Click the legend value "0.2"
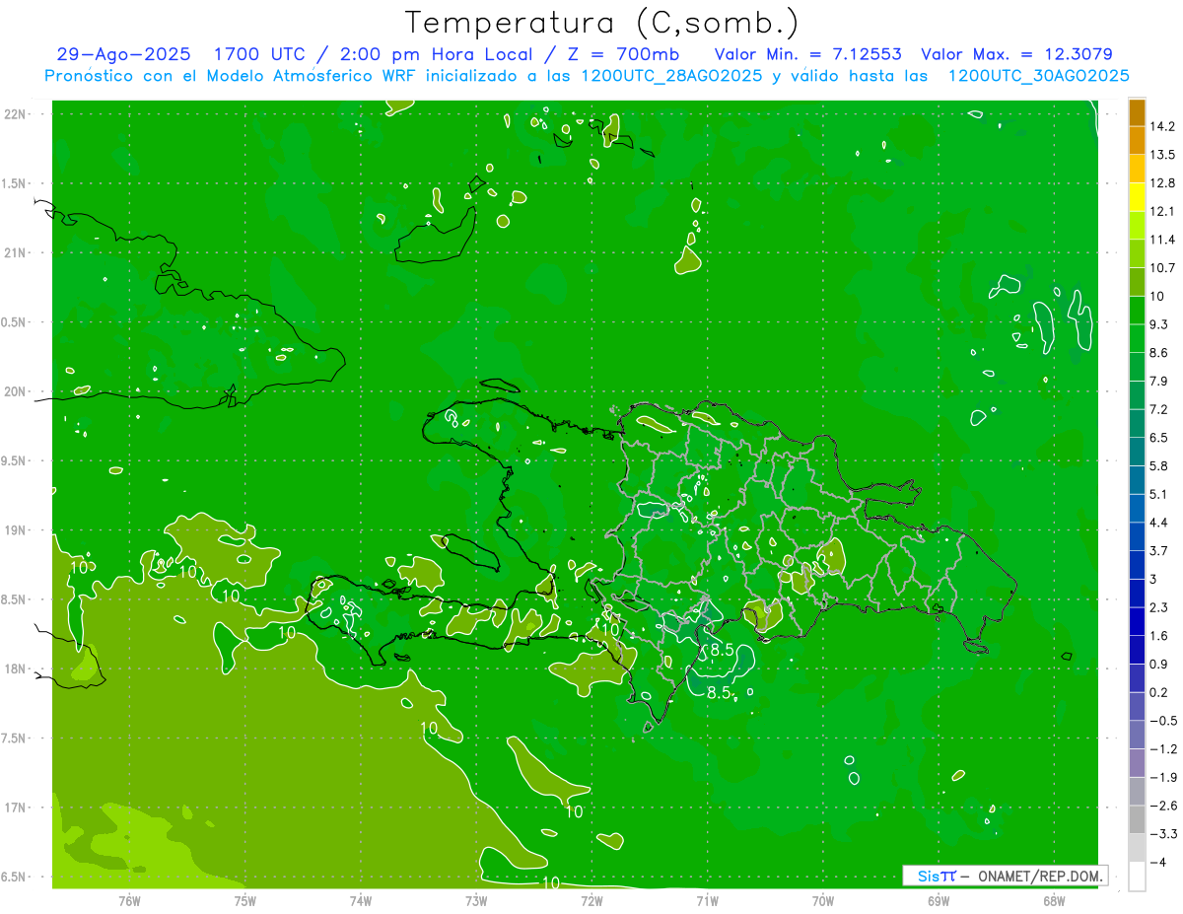 (x=1158, y=692)
